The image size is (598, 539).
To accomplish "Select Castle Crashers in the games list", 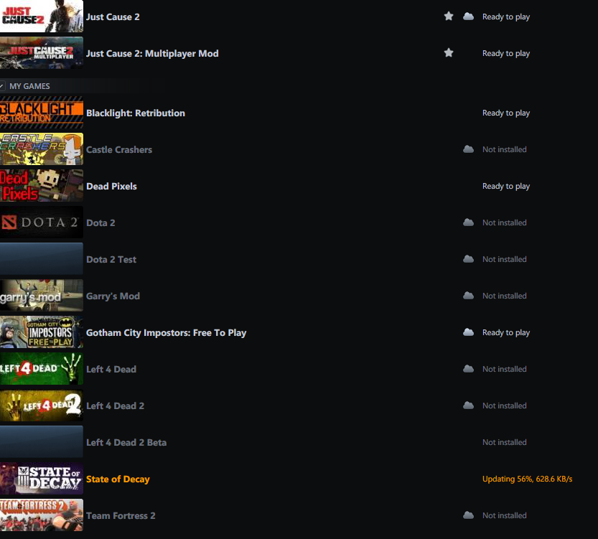I will (119, 149).
